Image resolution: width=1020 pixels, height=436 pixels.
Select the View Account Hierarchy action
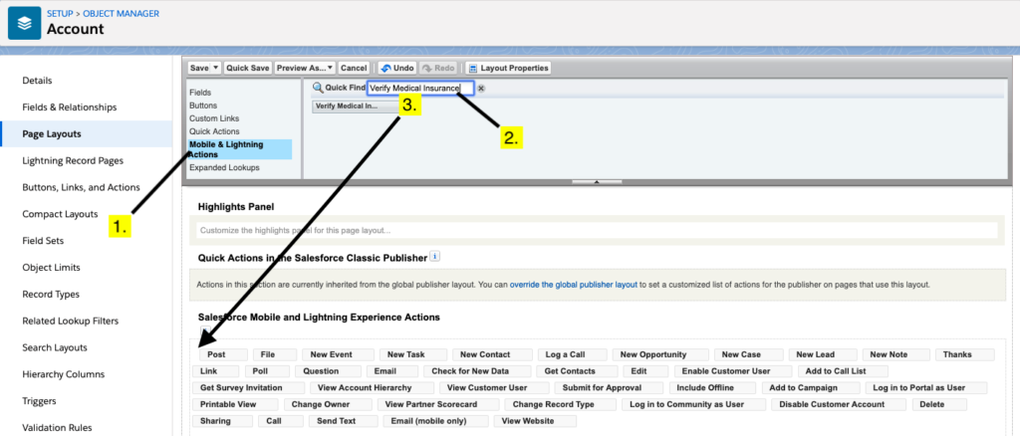point(372,387)
